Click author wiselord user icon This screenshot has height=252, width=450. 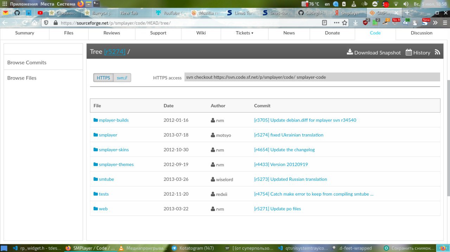click(213, 179)
